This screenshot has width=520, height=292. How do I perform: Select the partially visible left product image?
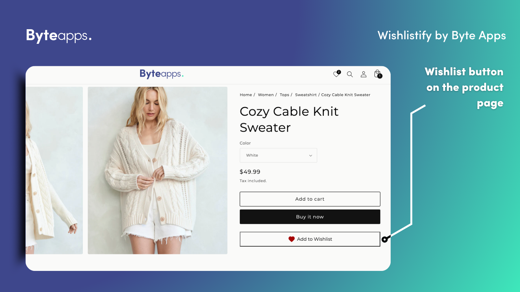(x=54, y=170)
